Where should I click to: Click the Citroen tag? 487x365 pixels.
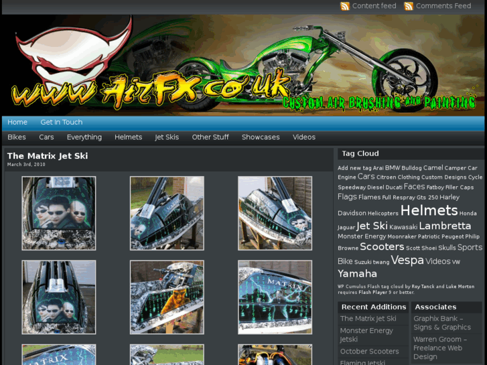point(386,177)
